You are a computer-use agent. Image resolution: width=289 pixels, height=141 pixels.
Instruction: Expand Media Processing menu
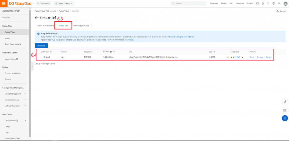25,100
